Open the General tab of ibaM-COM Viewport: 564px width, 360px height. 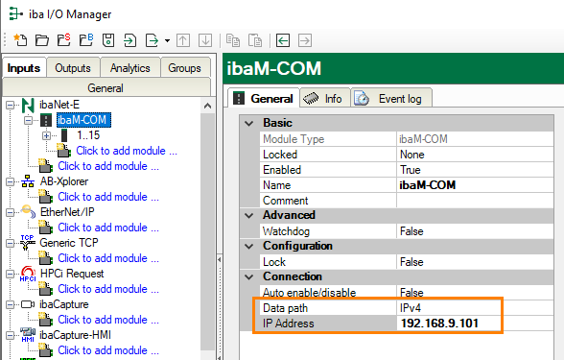264,98
